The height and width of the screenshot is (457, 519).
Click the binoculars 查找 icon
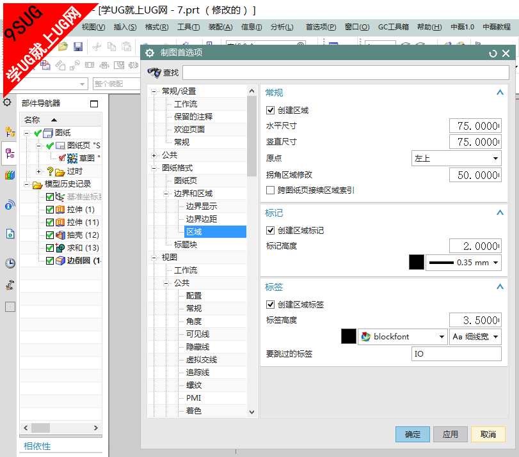coord(154,72)
